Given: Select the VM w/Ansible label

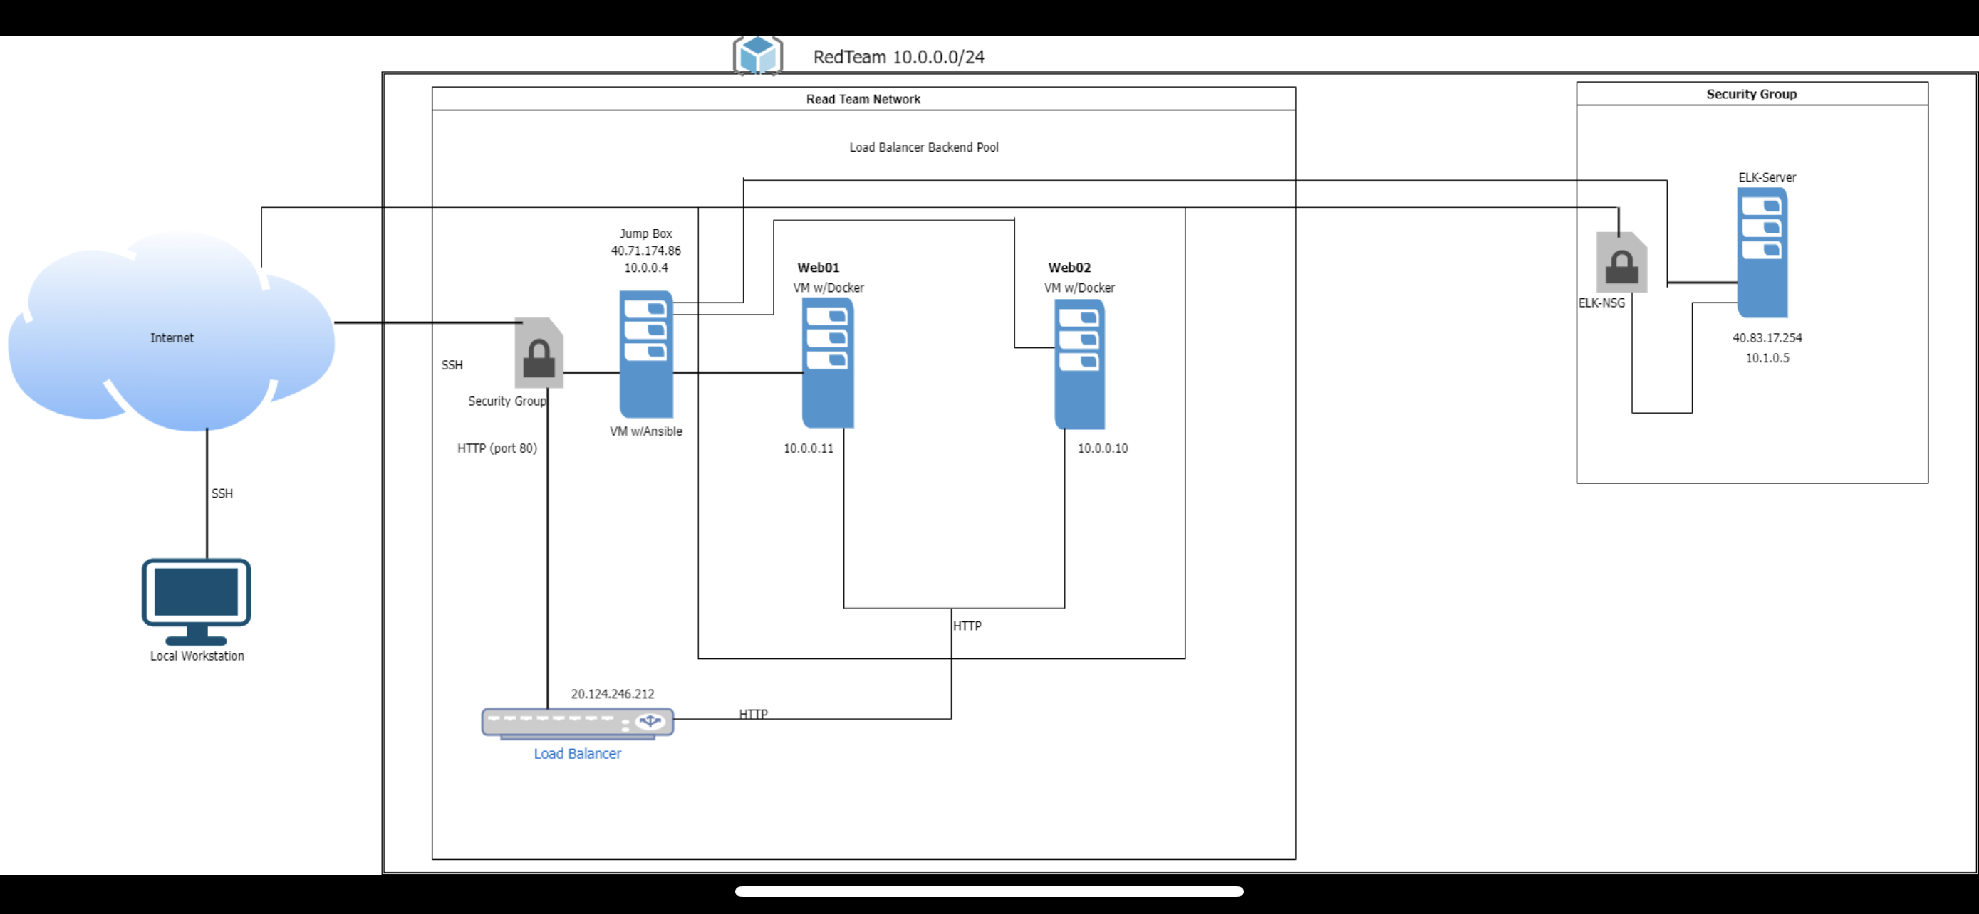Looking at the screenshot, I should point(645,431).
